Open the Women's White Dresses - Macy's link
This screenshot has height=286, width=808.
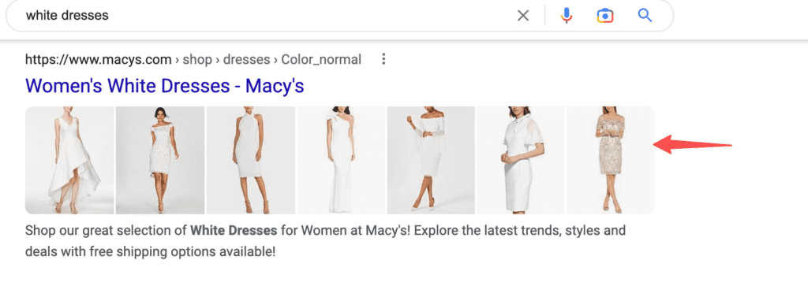click(164, 85)
